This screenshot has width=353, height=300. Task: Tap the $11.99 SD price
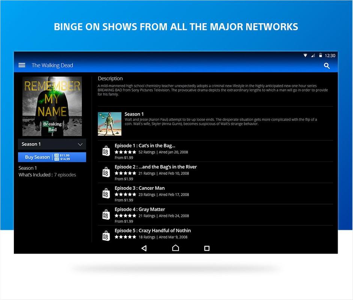coord(65,155)
